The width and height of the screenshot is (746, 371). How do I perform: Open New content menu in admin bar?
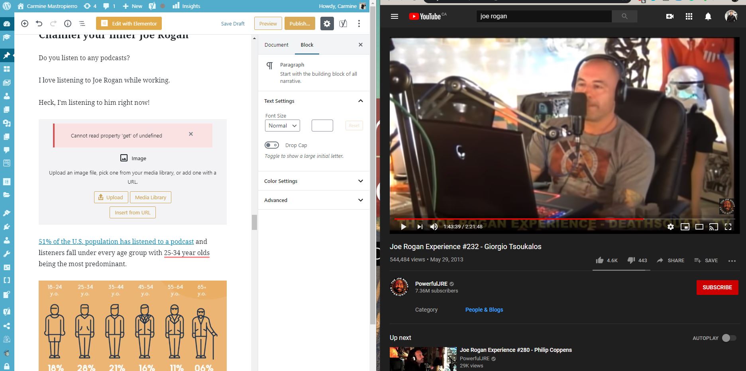click(x=133, y=6)
